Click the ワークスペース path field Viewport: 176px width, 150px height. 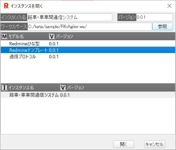tap(90, 27)
